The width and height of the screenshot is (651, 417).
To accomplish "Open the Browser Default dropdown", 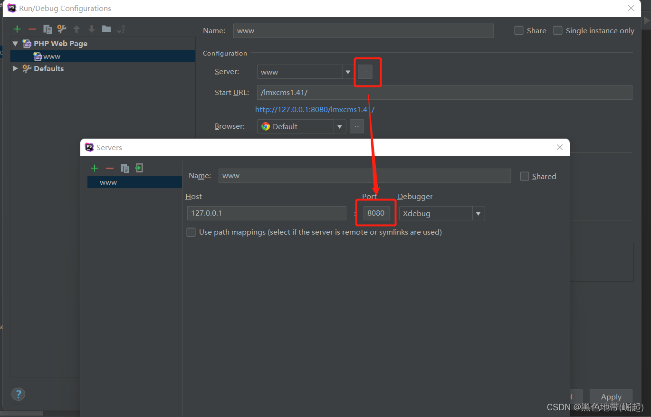I will [339, 127].
